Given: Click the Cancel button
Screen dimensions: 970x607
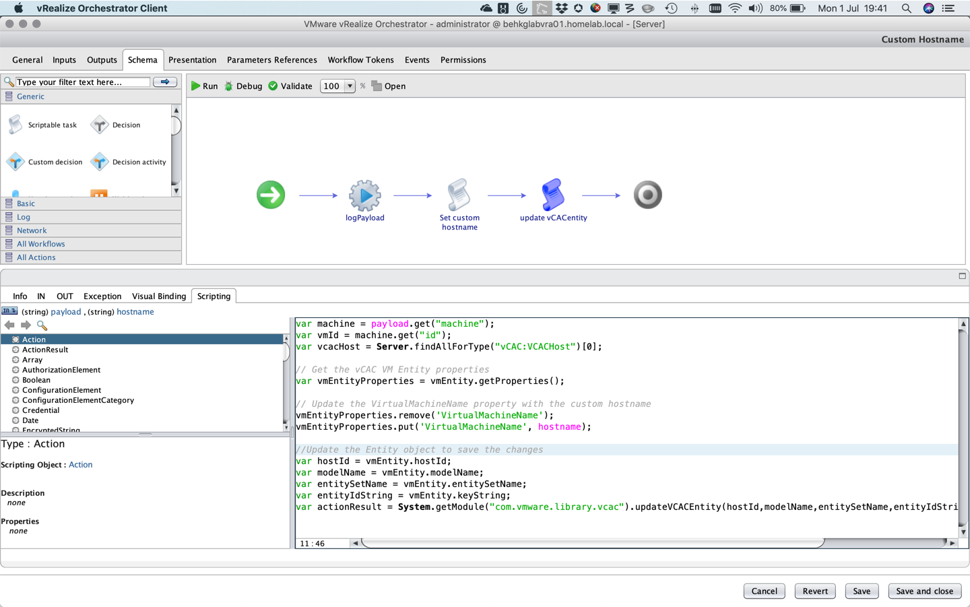Looking at the screenshot, I should 764,591.
